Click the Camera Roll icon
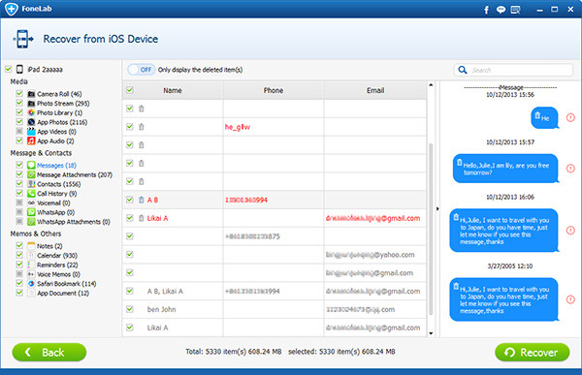The image size is (582, 375). point(31,94)
